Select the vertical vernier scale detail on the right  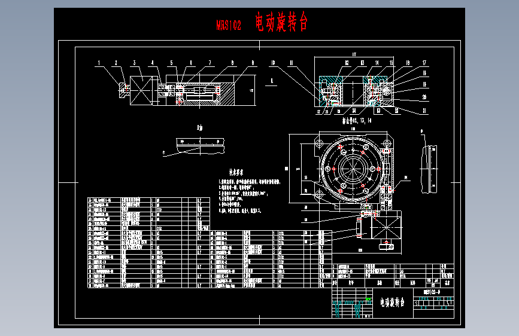click(429, 169)
